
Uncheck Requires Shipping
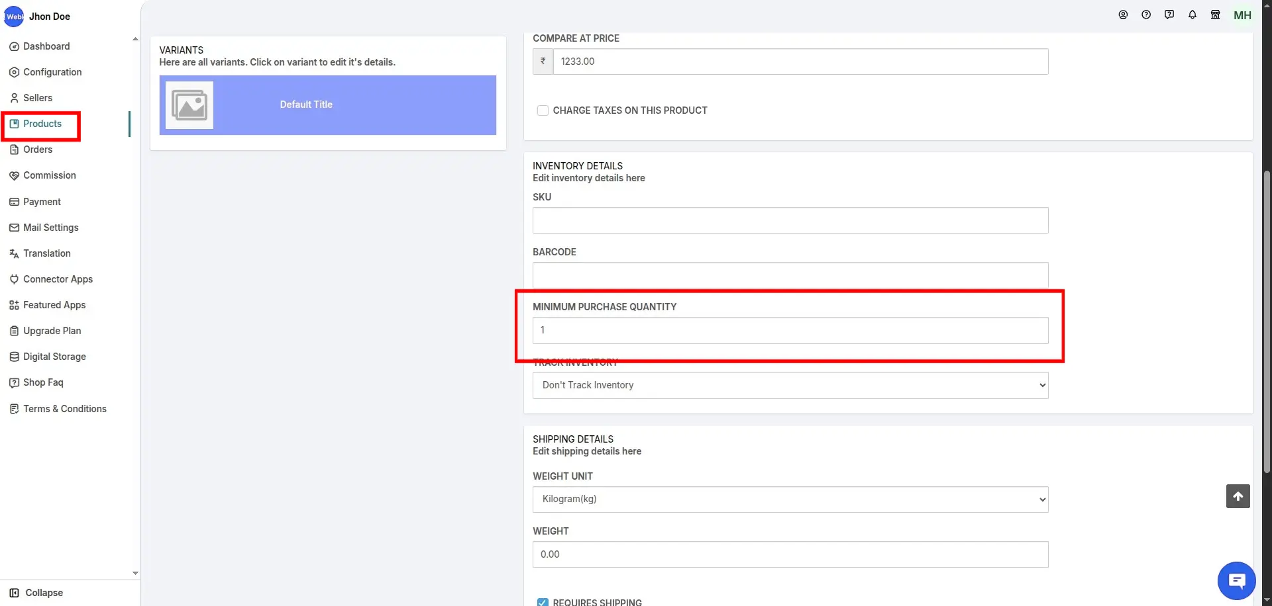click(x=543, y=602)
